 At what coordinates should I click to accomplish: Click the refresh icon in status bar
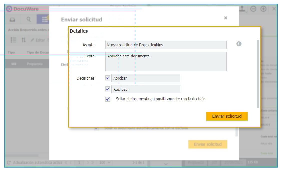[9, 163]
